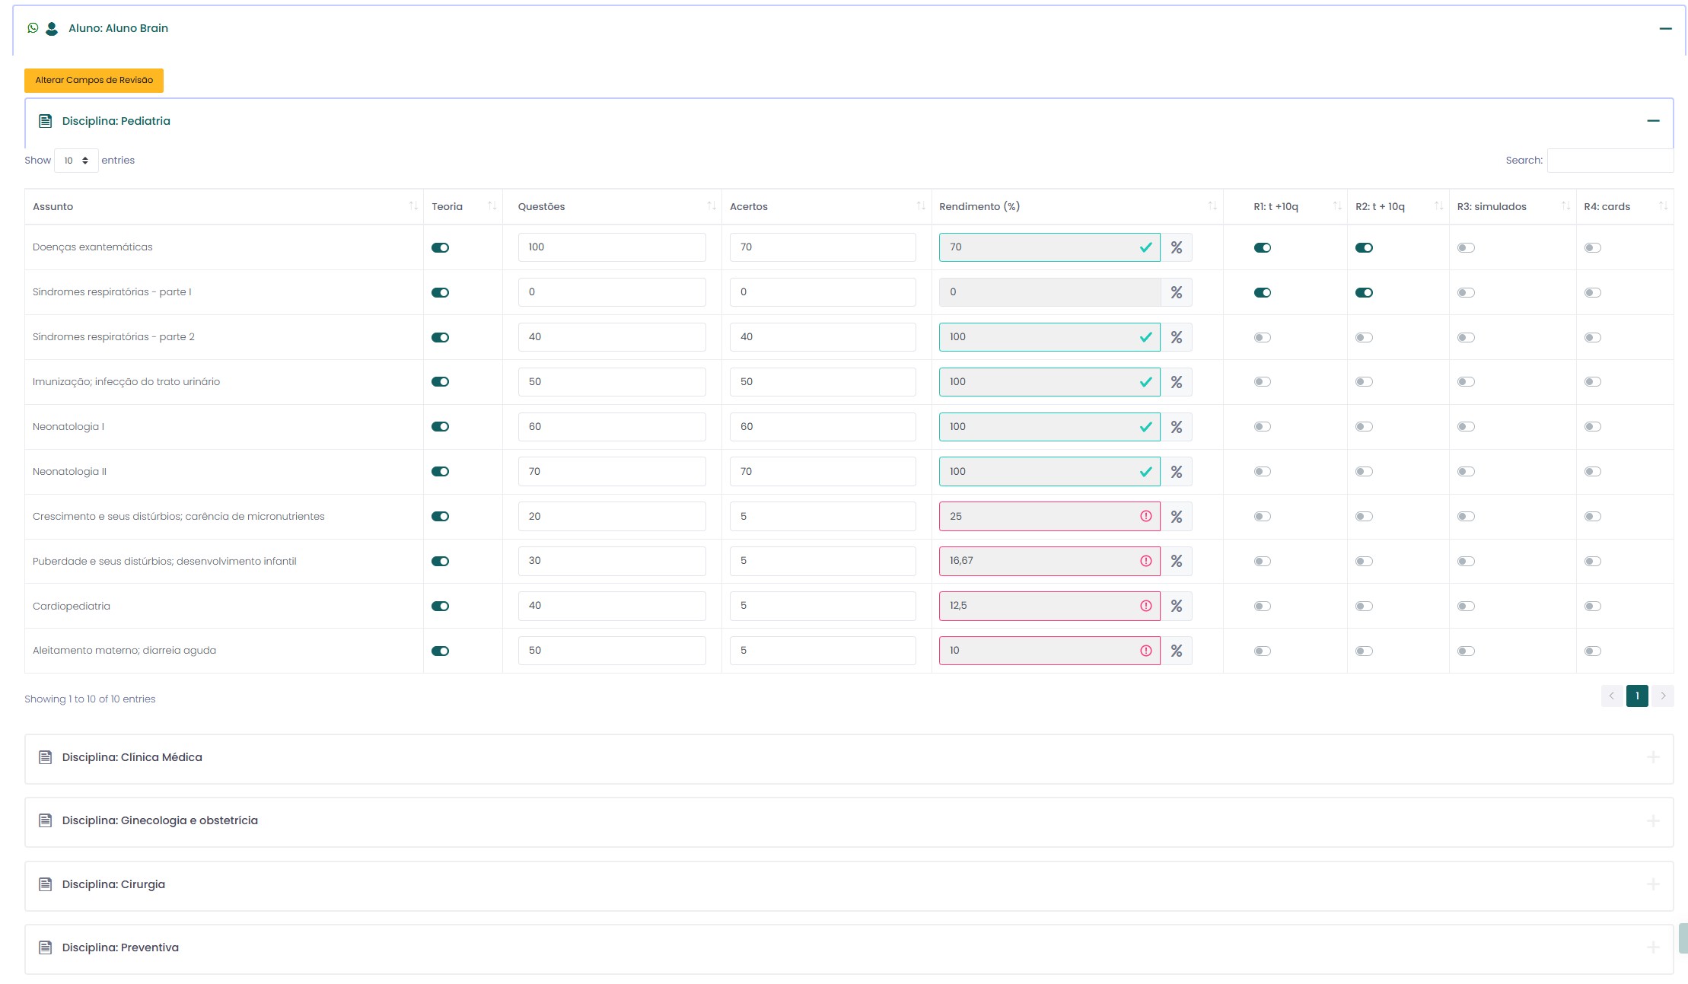Disable R1 toggle for Doenças exantemáticas
This screenshot has width=1688, height=984.
1263,247
